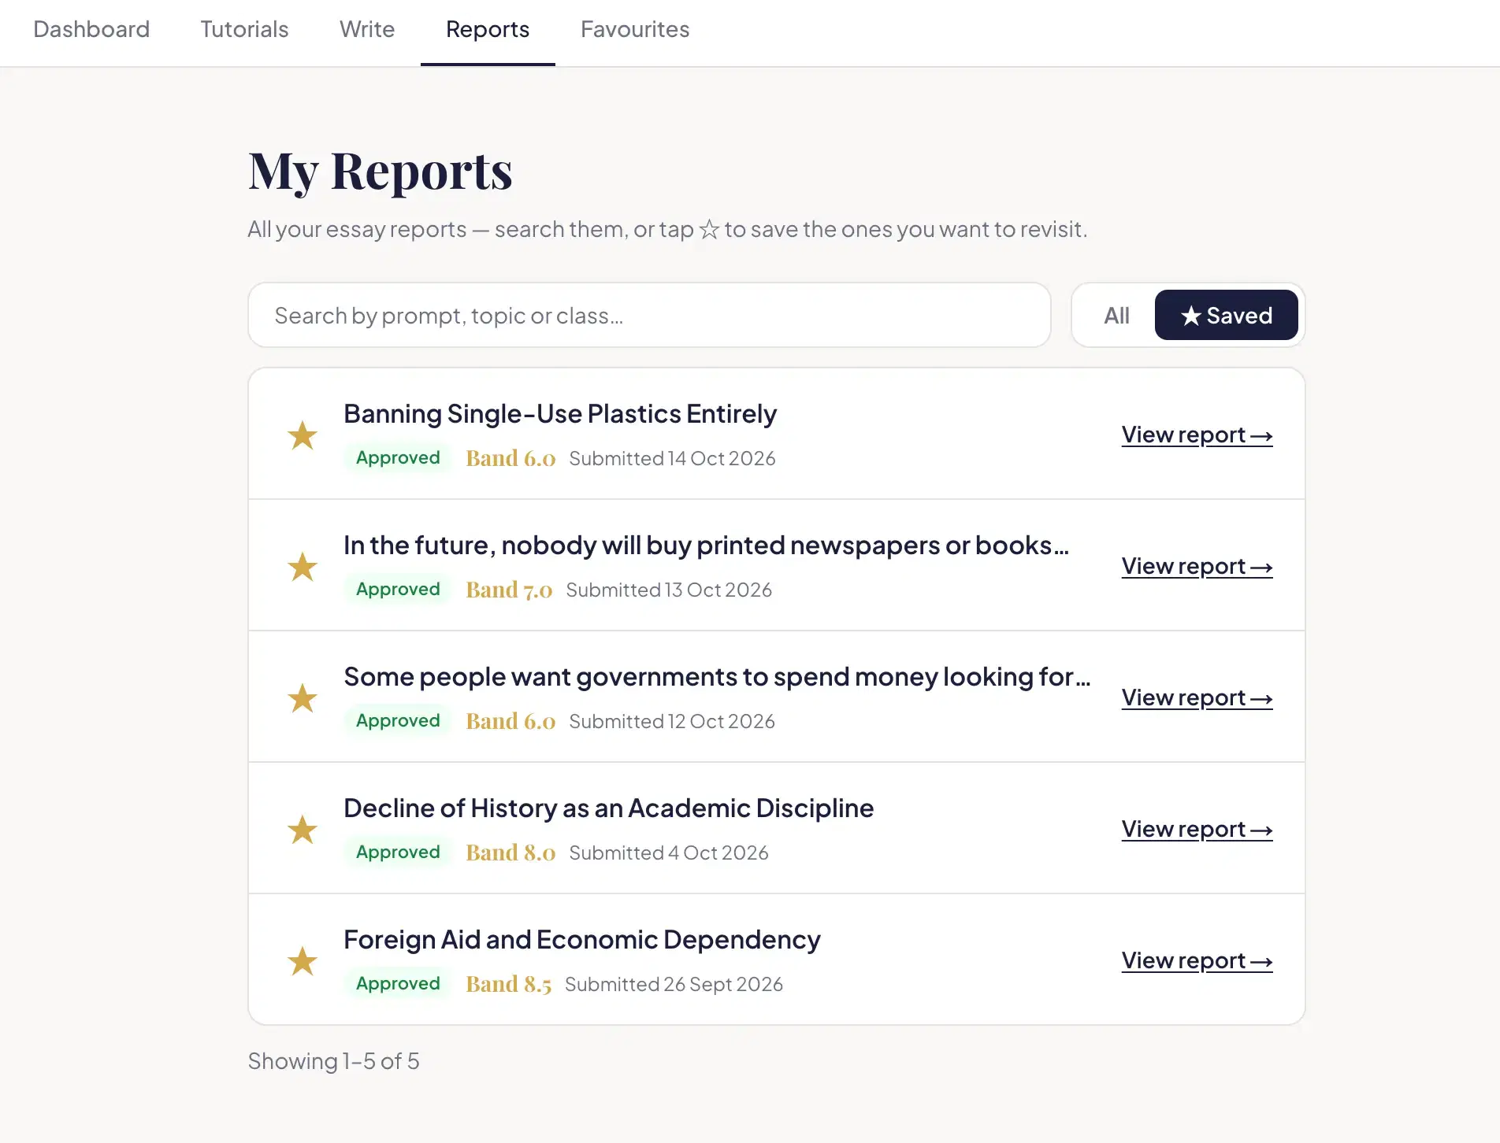Select the Saved filter button
This screenshot has height=1143, width=1500.
[x=1226, y=316]
